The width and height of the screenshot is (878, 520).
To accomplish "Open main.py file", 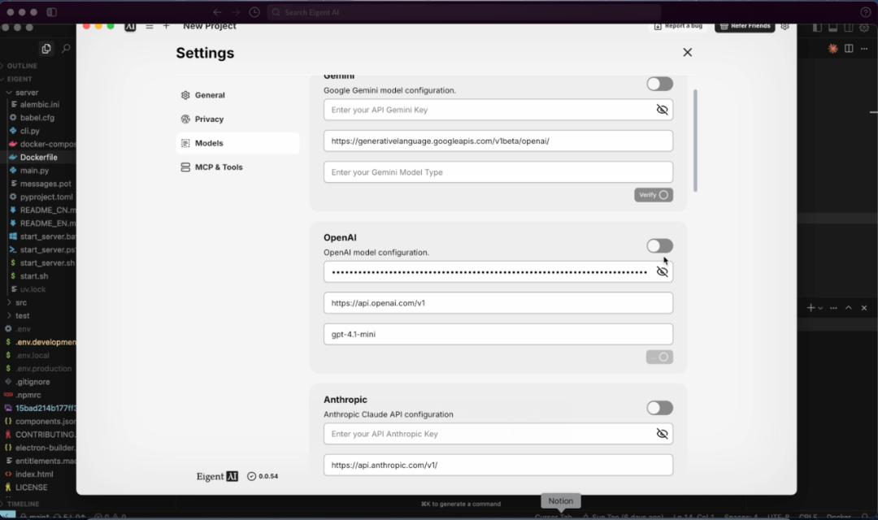I will (34, 171).
